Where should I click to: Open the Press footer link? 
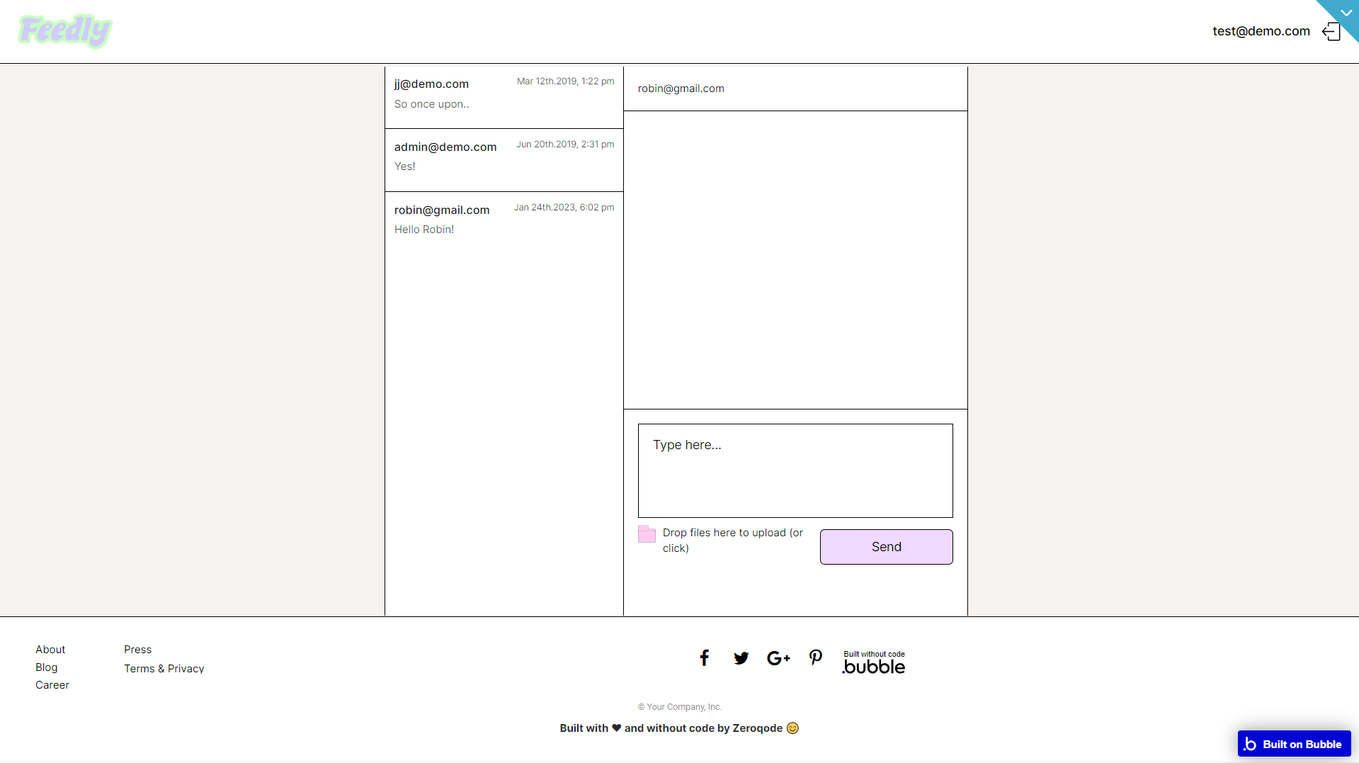coord(138,650)
